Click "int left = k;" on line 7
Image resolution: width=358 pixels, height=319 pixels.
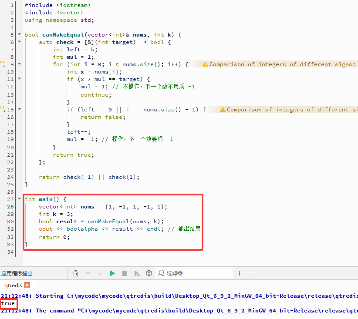pos(75,50)
